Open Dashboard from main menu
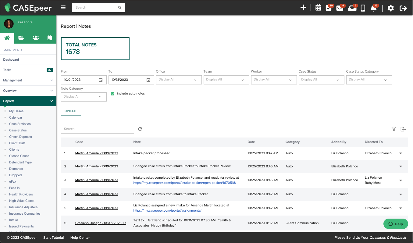Viewport: 413px width, 243px height. (x=28, y=60)
